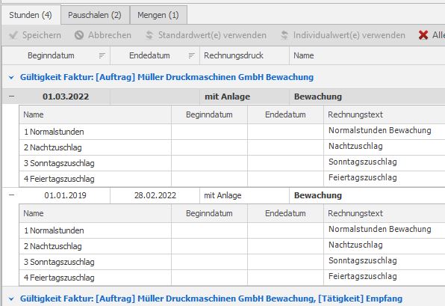Image resolution: width=445 pixels, height=306 pixels.
Task: Click the Standardwert(e) verwenden arrows icon
Action: [x=149, y=35]
